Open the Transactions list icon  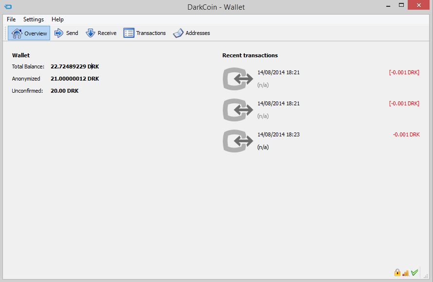129,33
